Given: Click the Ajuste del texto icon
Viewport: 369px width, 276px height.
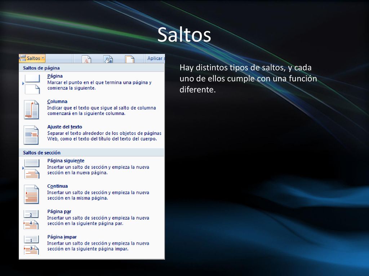Looking at the screenshot, I should pos(31,135).
